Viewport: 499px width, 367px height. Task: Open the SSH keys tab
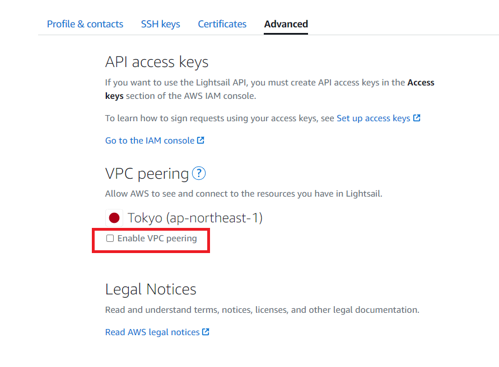click(x=160, y=24)
